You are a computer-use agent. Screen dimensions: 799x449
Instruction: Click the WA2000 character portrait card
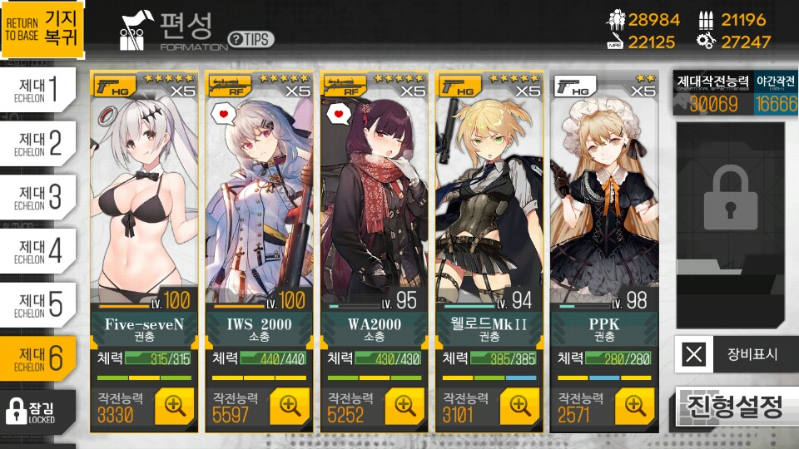pos(375,199)
